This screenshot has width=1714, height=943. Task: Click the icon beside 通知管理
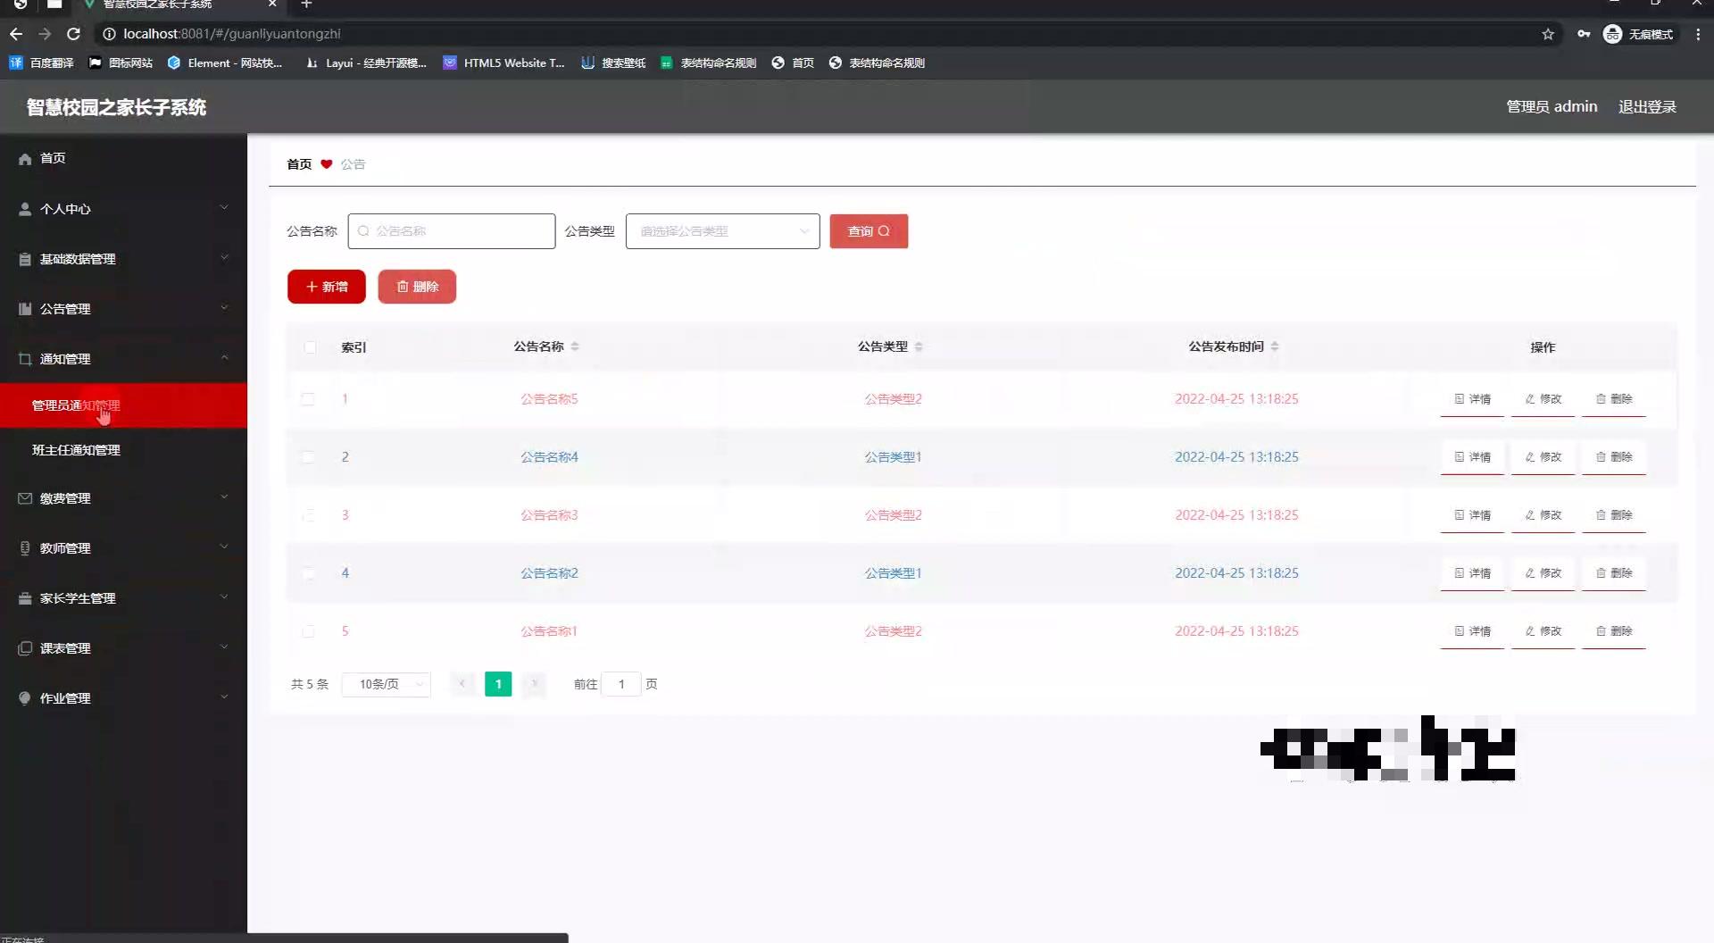pos(25,359)
